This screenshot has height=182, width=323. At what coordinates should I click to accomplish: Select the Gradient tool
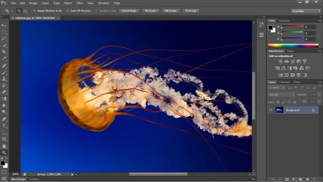click(4, 99)
